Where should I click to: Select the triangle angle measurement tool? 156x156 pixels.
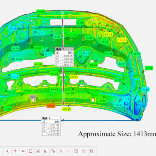(46, 151)
